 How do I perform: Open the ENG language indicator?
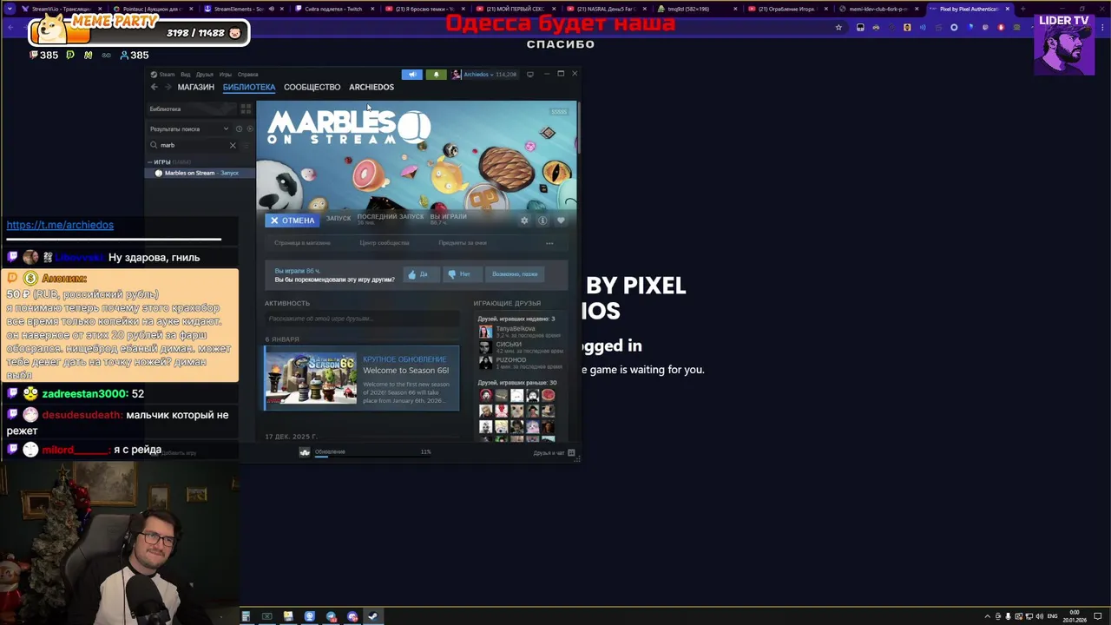1053,616
